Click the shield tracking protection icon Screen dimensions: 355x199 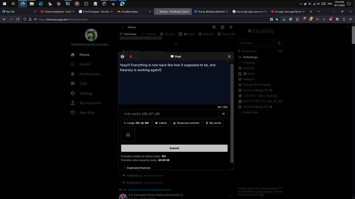click(25, 19)
